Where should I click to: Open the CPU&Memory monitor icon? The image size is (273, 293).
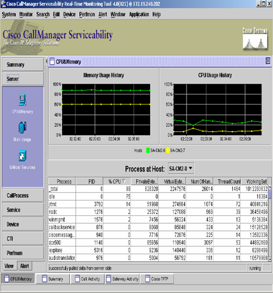[23, 100]
